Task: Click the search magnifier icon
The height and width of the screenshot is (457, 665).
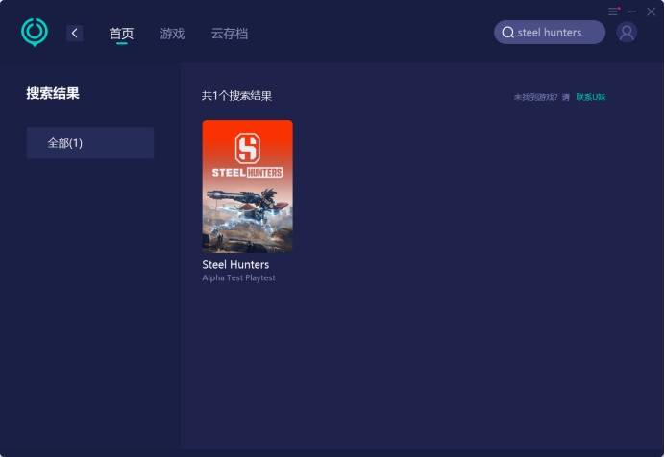Action: tap(507, 33)
